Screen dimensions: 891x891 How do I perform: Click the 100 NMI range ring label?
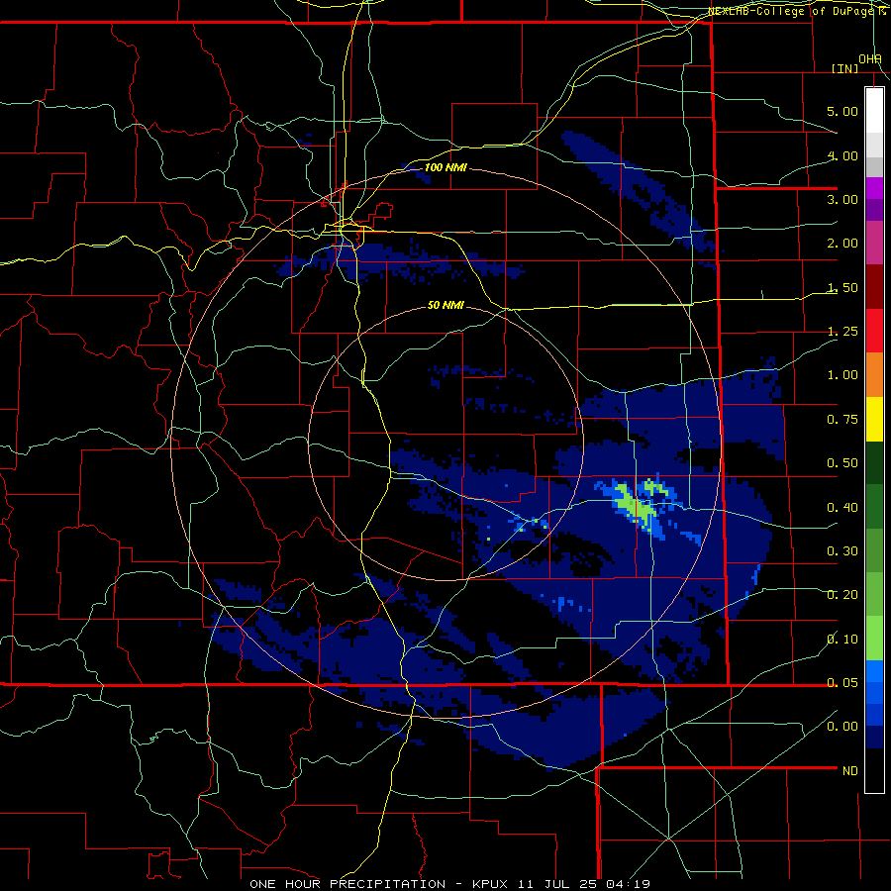tap(445, 167)
